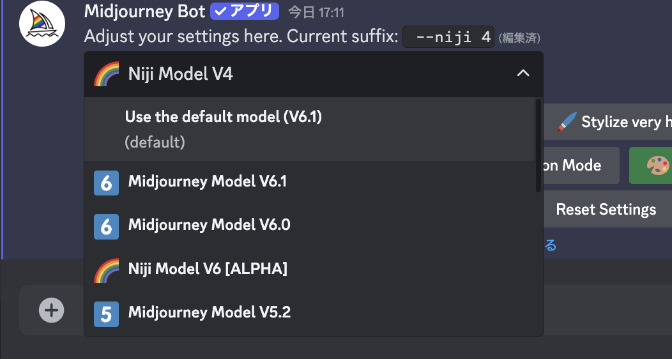The height and width of the screenshot is (359, 672).
Task: Choose Midjourney Model V6.0 from list
Action: (x=210, y=225)
